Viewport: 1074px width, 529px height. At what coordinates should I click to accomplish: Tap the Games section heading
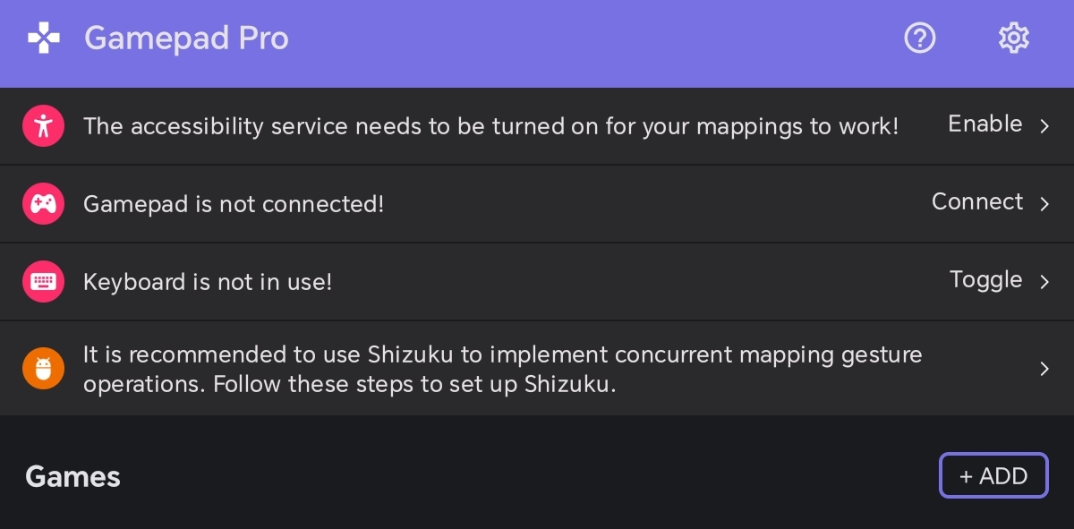click(72, 476)
